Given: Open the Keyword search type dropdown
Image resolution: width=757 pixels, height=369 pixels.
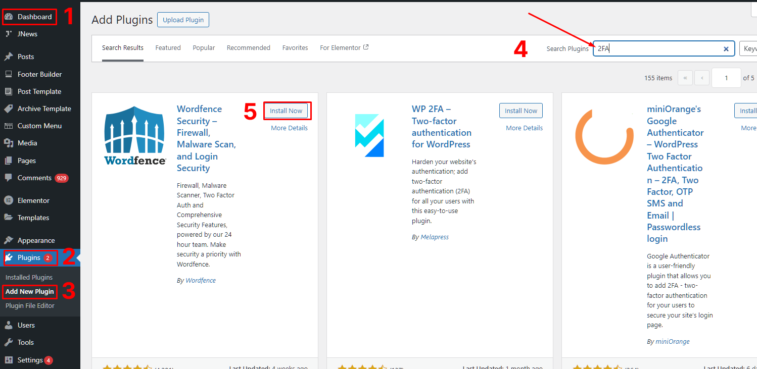Looking at the screenshot, I should [x=750, y=48].
